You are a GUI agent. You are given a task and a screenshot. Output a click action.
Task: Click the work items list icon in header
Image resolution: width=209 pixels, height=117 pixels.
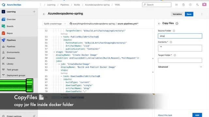[176, 5]
